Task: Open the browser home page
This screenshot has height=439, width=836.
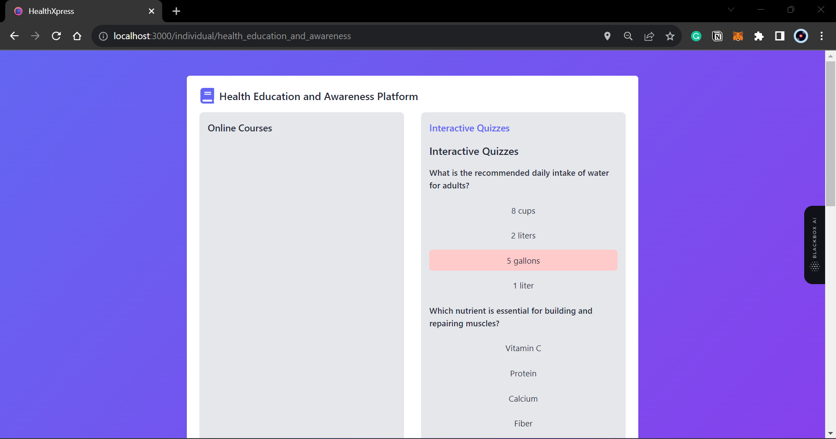Action: (77, 36)
